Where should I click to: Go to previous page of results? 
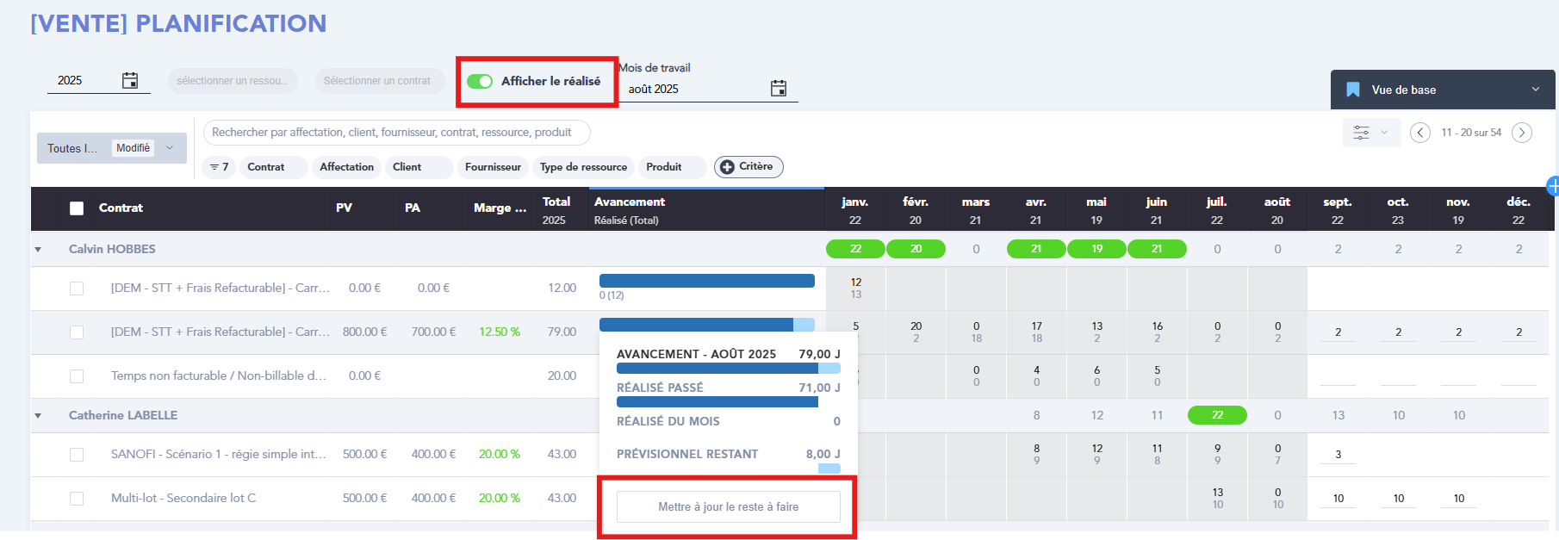coord(1420,133)
